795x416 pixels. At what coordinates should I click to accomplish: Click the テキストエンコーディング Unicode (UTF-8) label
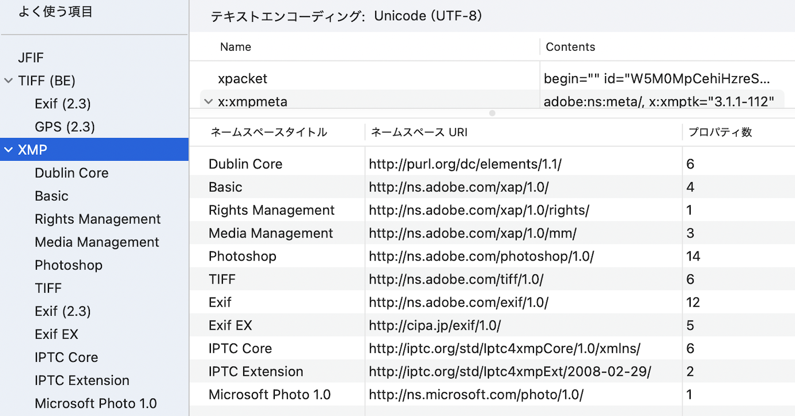coord(347,16)
